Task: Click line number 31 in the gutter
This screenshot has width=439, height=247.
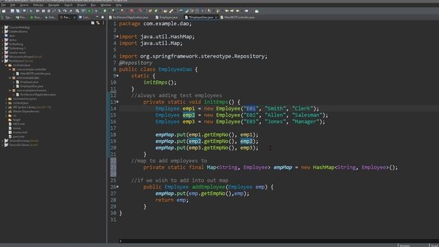Action: 112,220
